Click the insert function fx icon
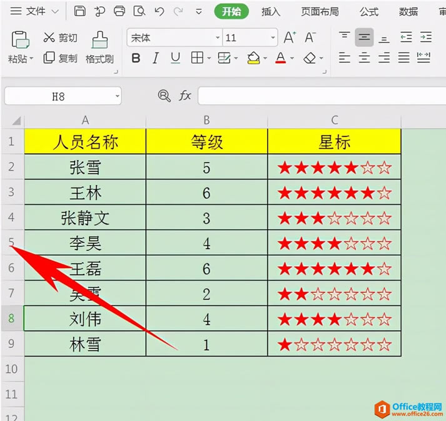The height and width of the screenshot is (421, 446). 185,96
